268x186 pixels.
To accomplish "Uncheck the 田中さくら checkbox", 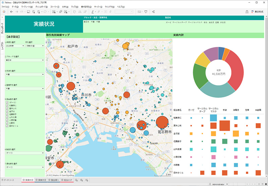I will 7,125.
